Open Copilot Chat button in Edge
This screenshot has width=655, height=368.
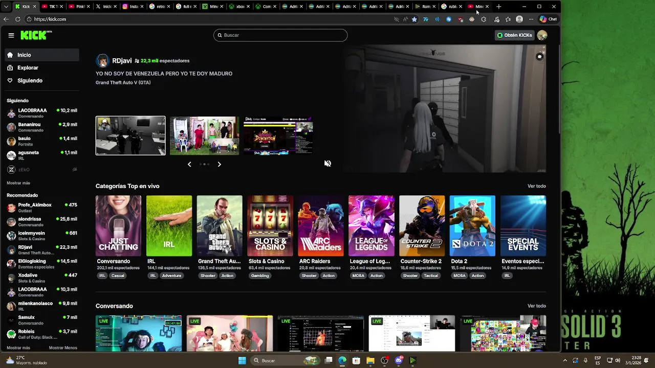tap(548, 19)
